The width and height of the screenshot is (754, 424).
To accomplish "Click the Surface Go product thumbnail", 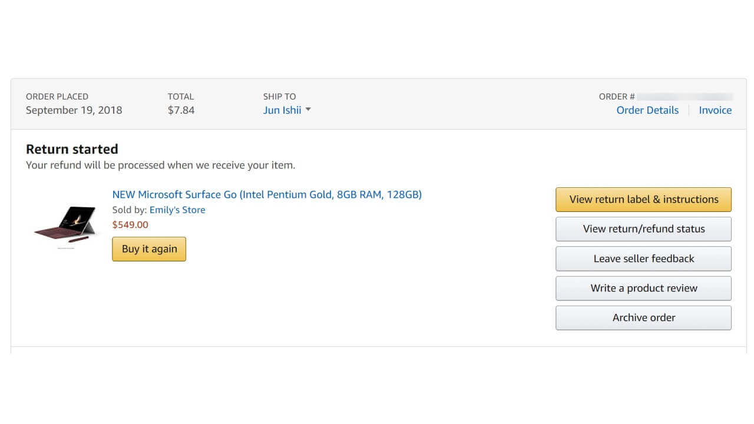I will [65, 226].
